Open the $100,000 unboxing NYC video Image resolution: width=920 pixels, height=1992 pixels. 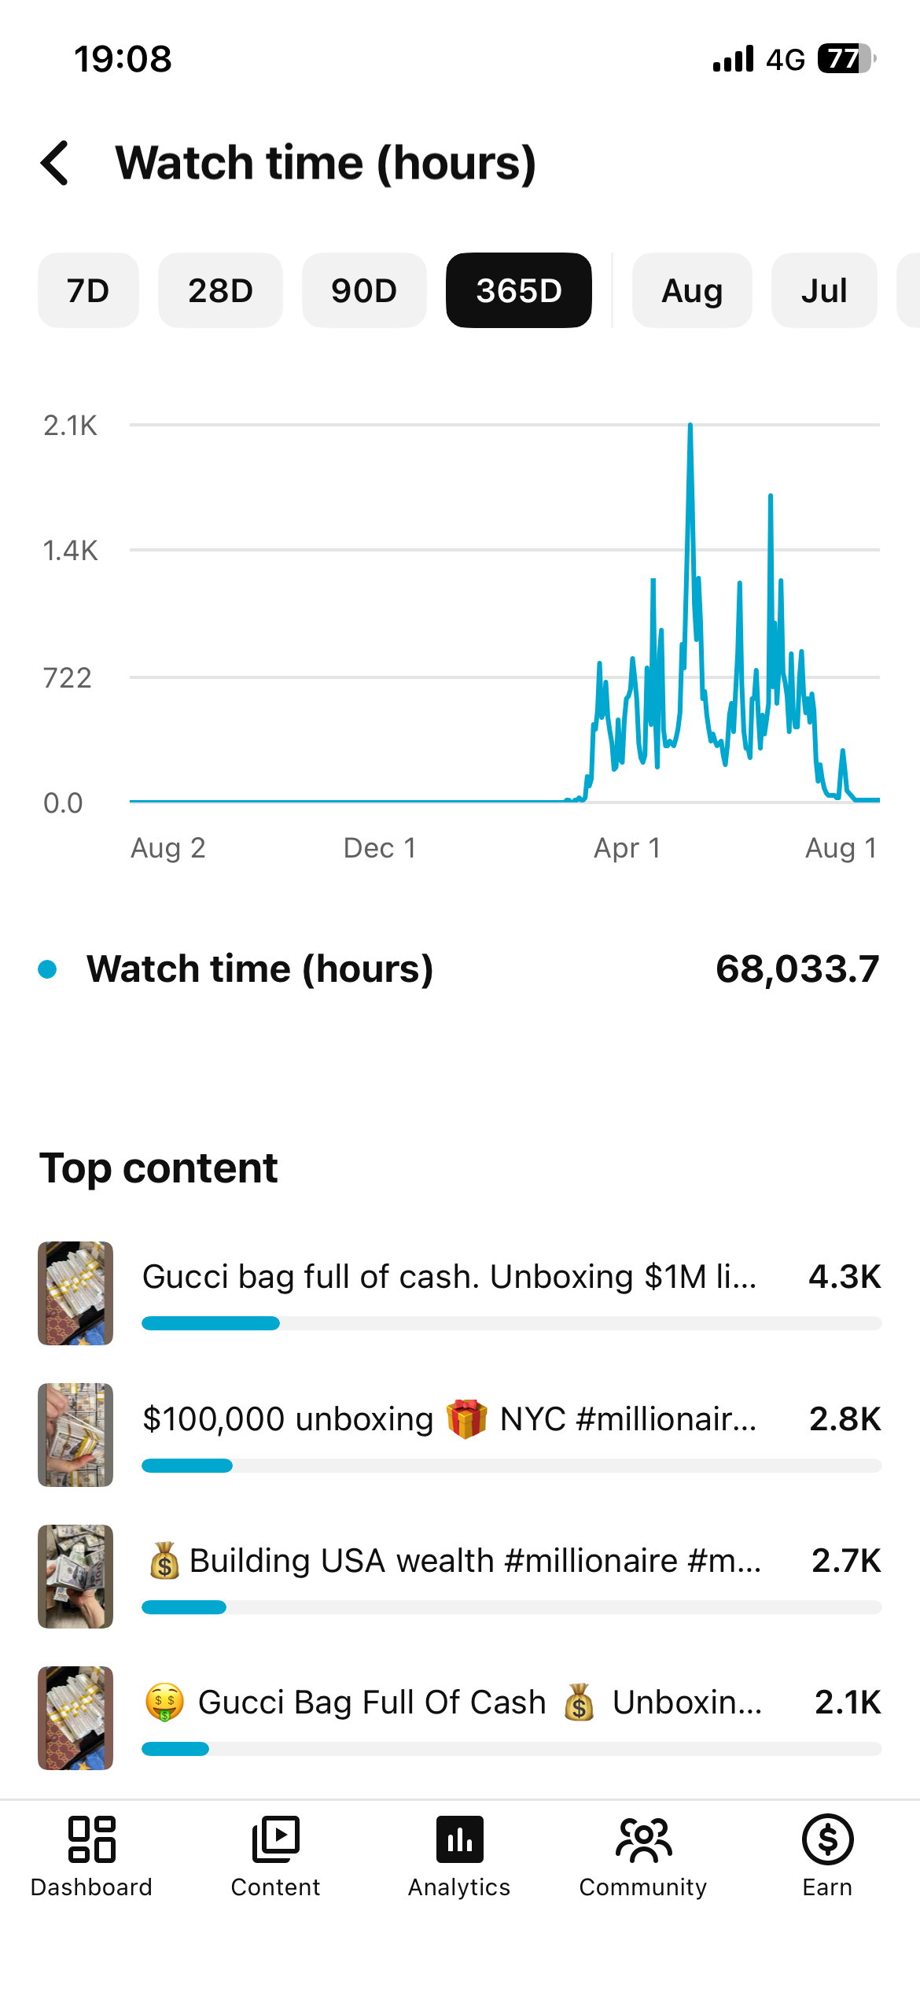460,1434
